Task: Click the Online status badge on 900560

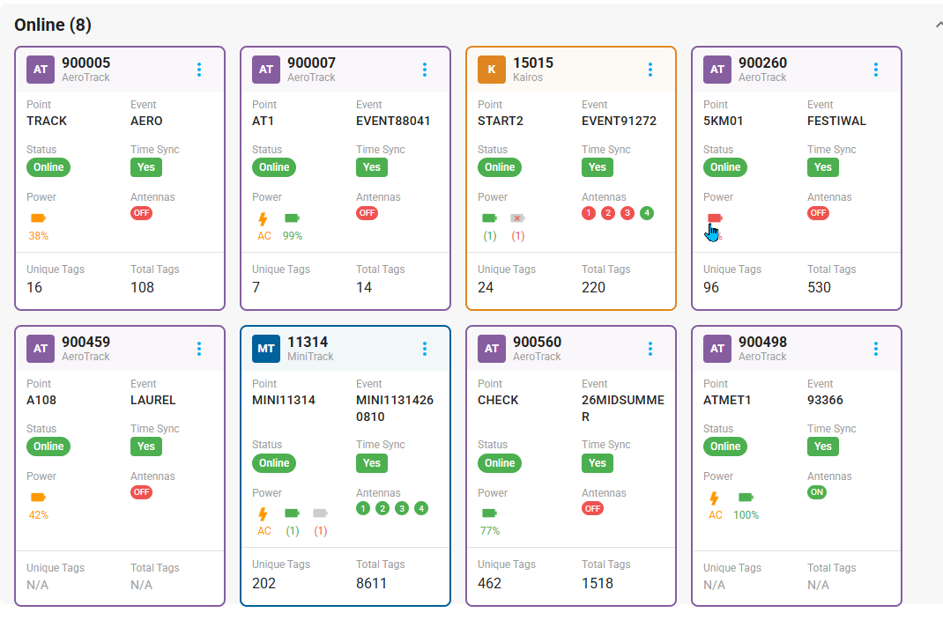Action: pyautogui.click(x=500, y=463)
